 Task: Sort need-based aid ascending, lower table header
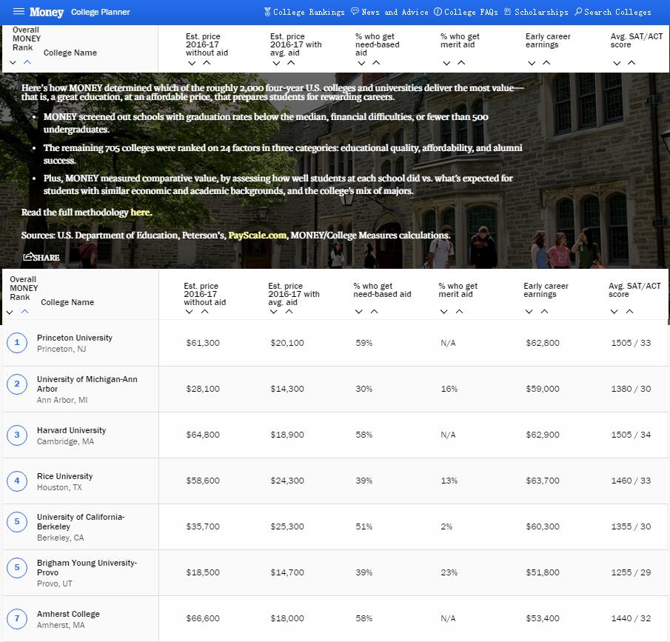[x=374, y=311]
